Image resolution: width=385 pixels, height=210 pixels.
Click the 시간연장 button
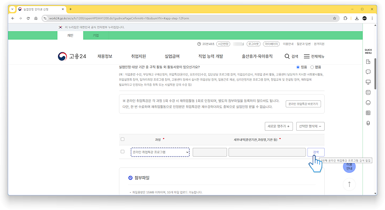(223, 44)
